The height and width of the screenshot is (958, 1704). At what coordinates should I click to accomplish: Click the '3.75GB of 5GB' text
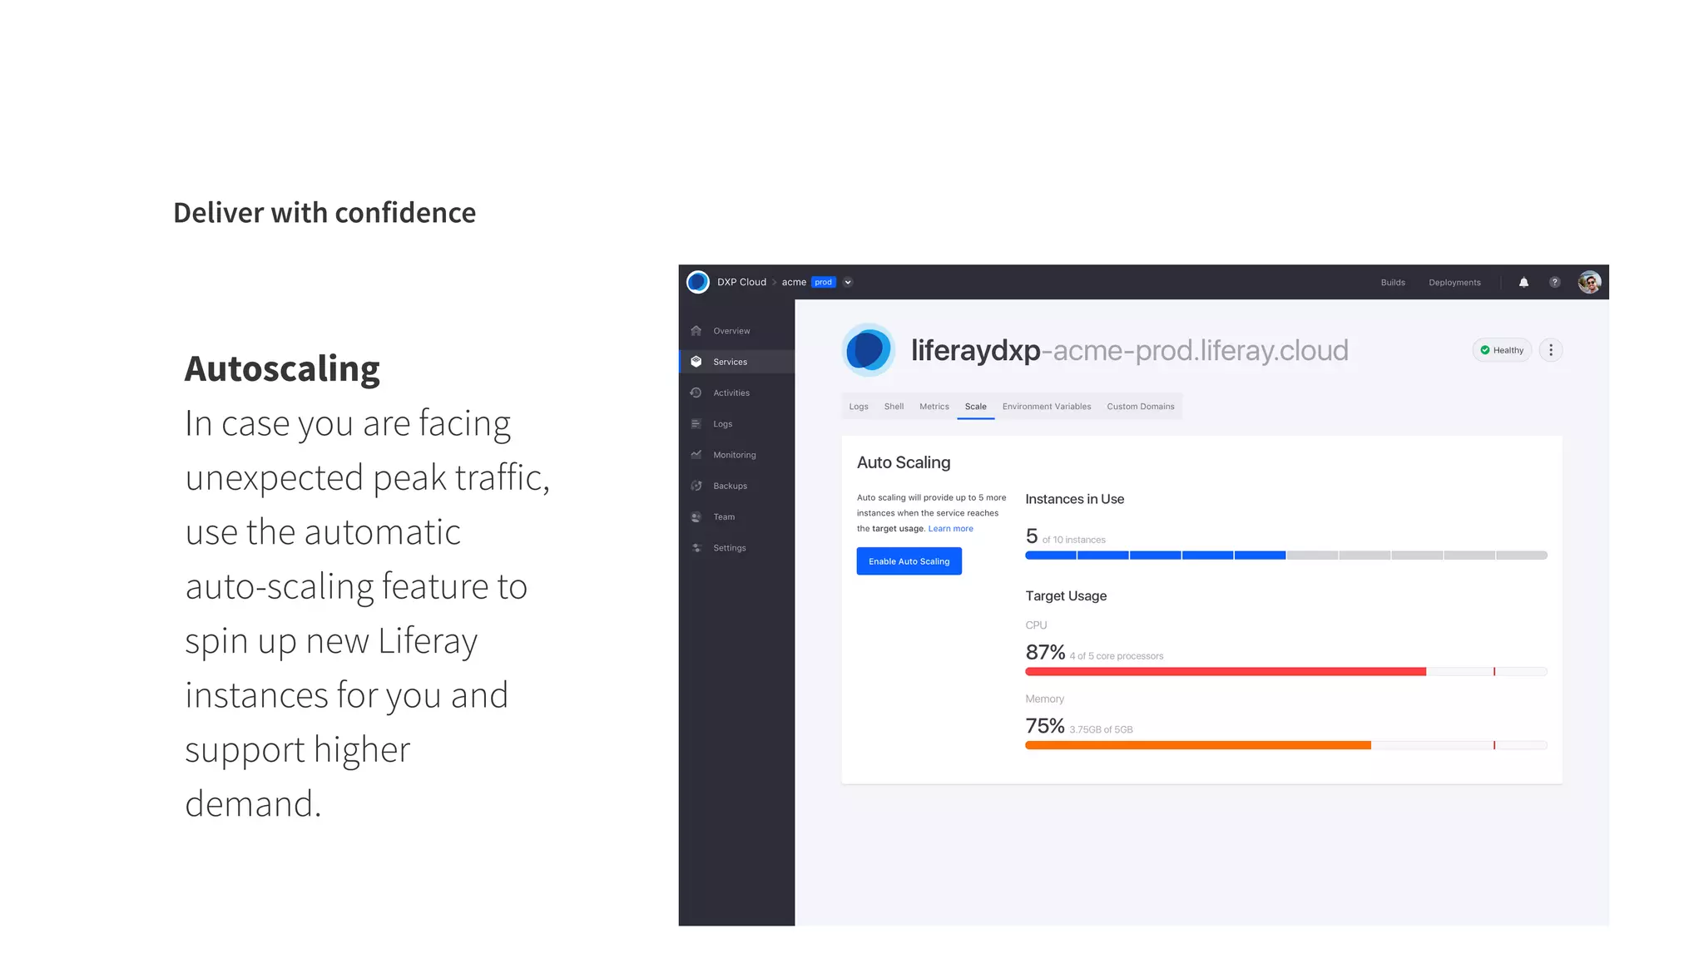(1101, 730)
